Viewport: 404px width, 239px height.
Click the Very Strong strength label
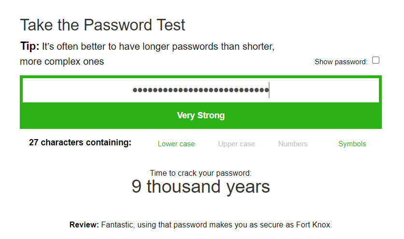[x=201, y=115]
